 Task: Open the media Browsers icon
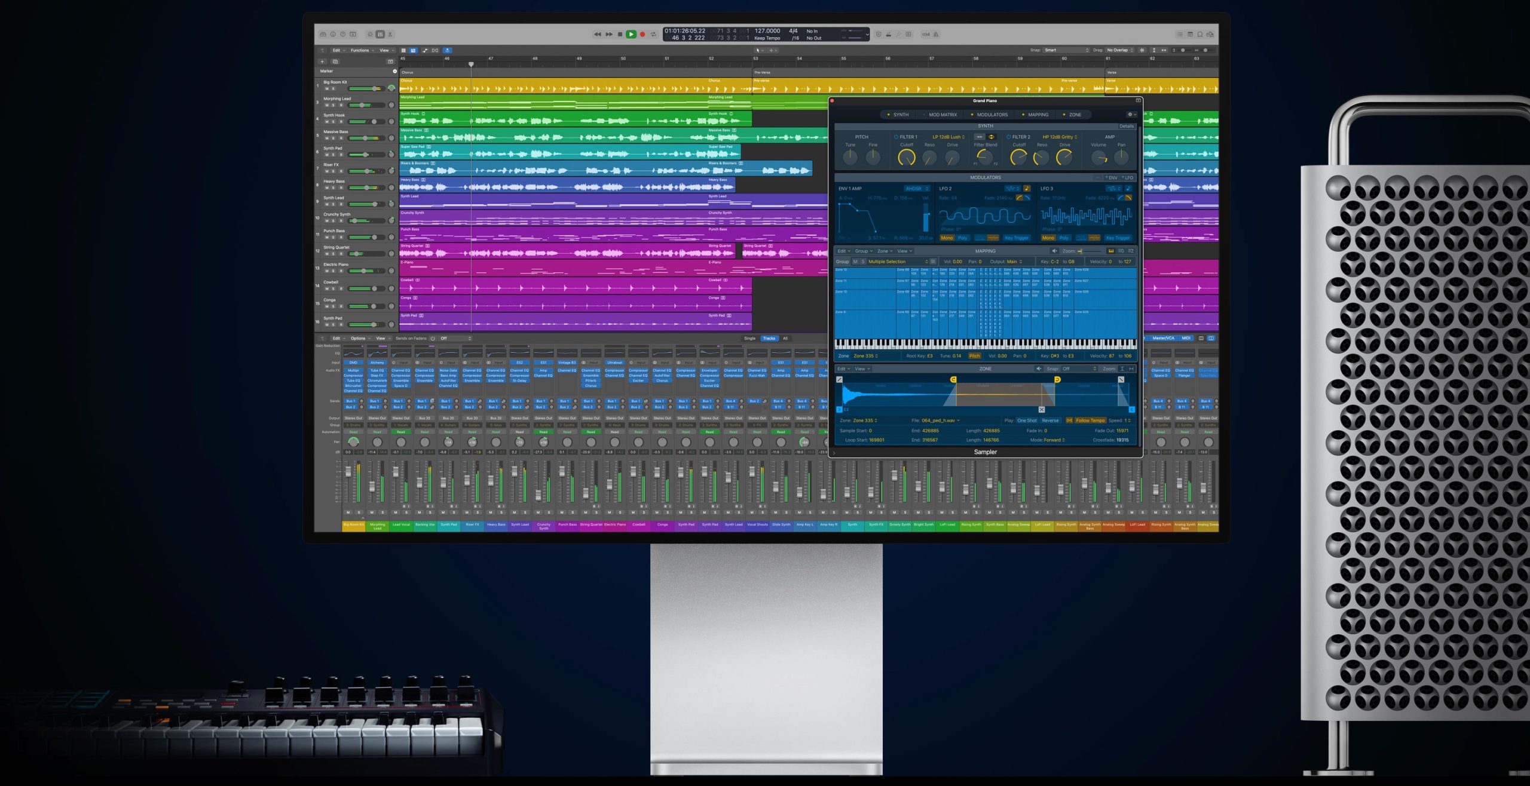pos(1210,34)
